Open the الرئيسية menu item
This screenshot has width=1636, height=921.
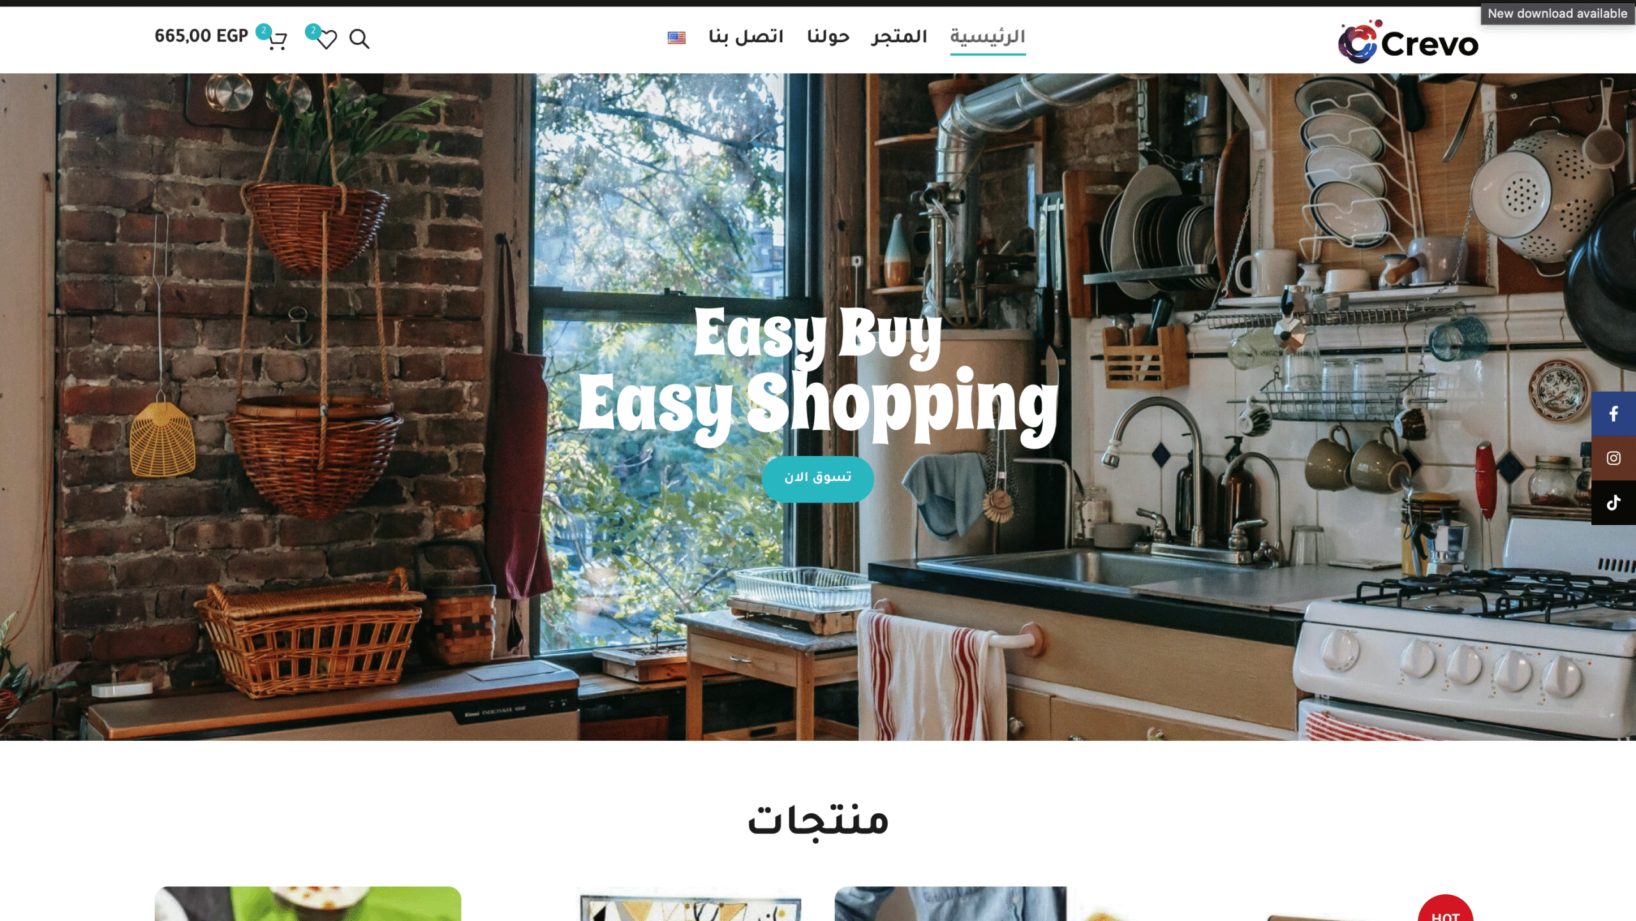(x=987, y=36)
